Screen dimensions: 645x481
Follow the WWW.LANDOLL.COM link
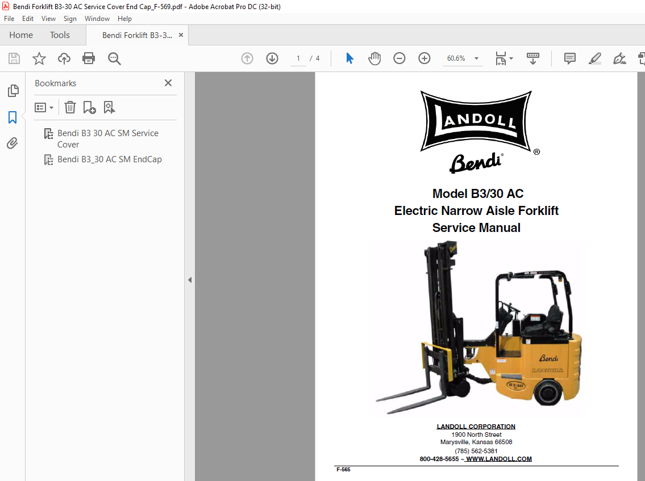click(498, 459)
